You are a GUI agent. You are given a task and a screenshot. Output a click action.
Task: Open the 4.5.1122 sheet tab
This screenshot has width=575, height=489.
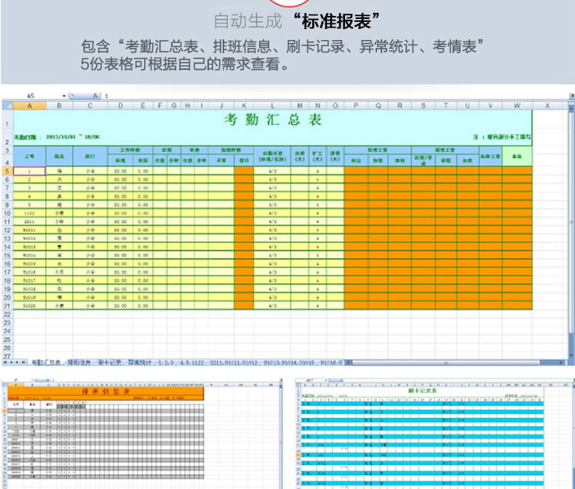point(191,362)
